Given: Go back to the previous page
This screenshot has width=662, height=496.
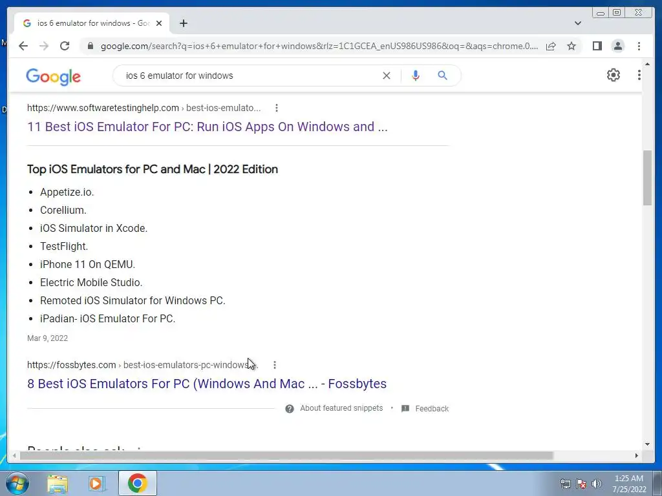Looking at the screenshot, I should tap(23, 46).
